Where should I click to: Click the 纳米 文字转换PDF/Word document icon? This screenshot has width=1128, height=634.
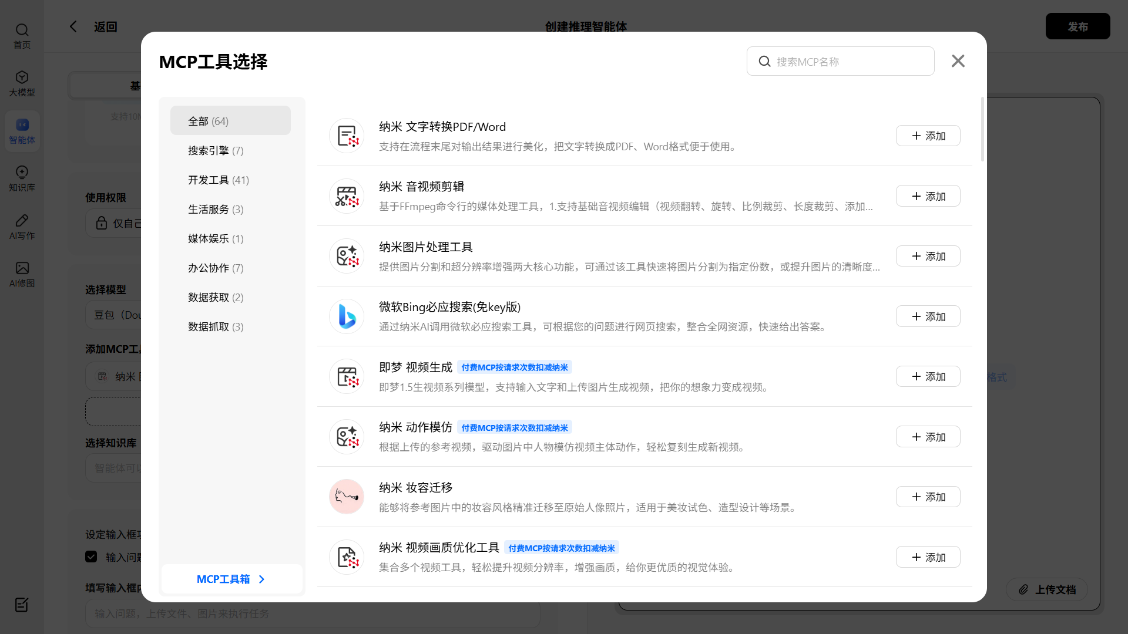[347, 136]
